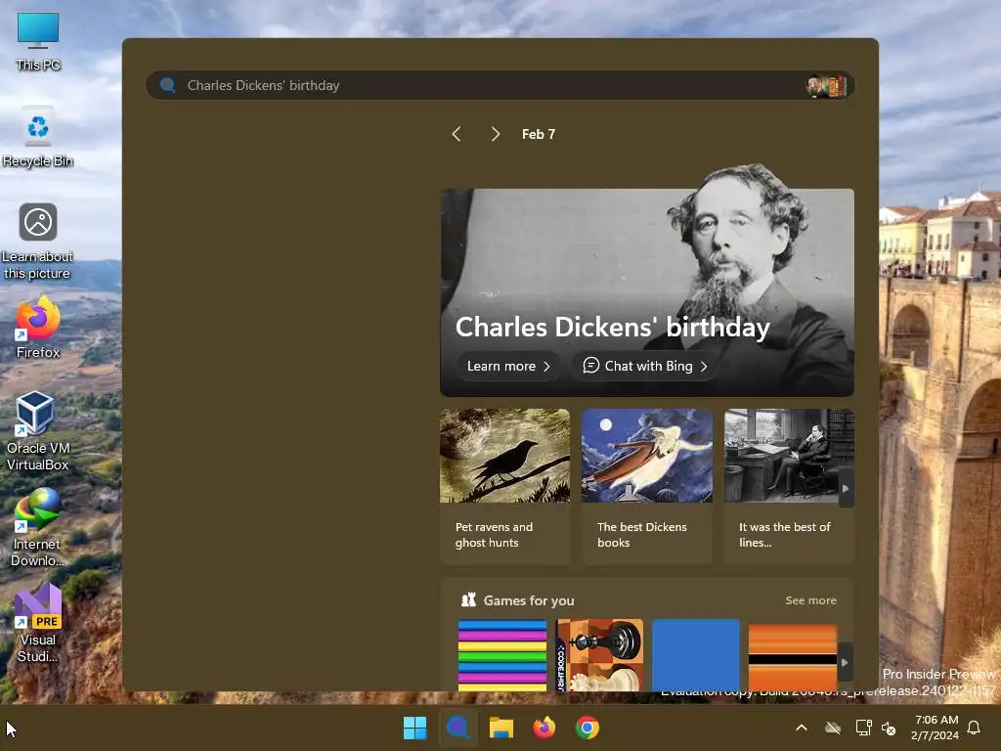Open This PC desktop icon

[38, 41]
